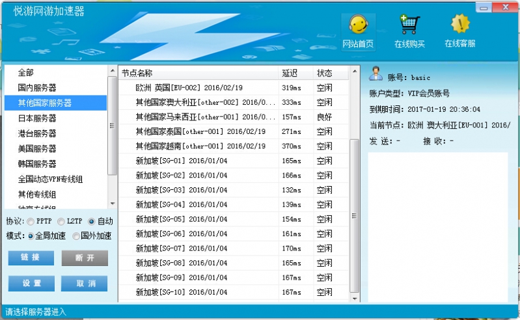Select node 其他国家泰国[other-001]
The height and width of the screenshot is (320, 520).
point(234,131)
